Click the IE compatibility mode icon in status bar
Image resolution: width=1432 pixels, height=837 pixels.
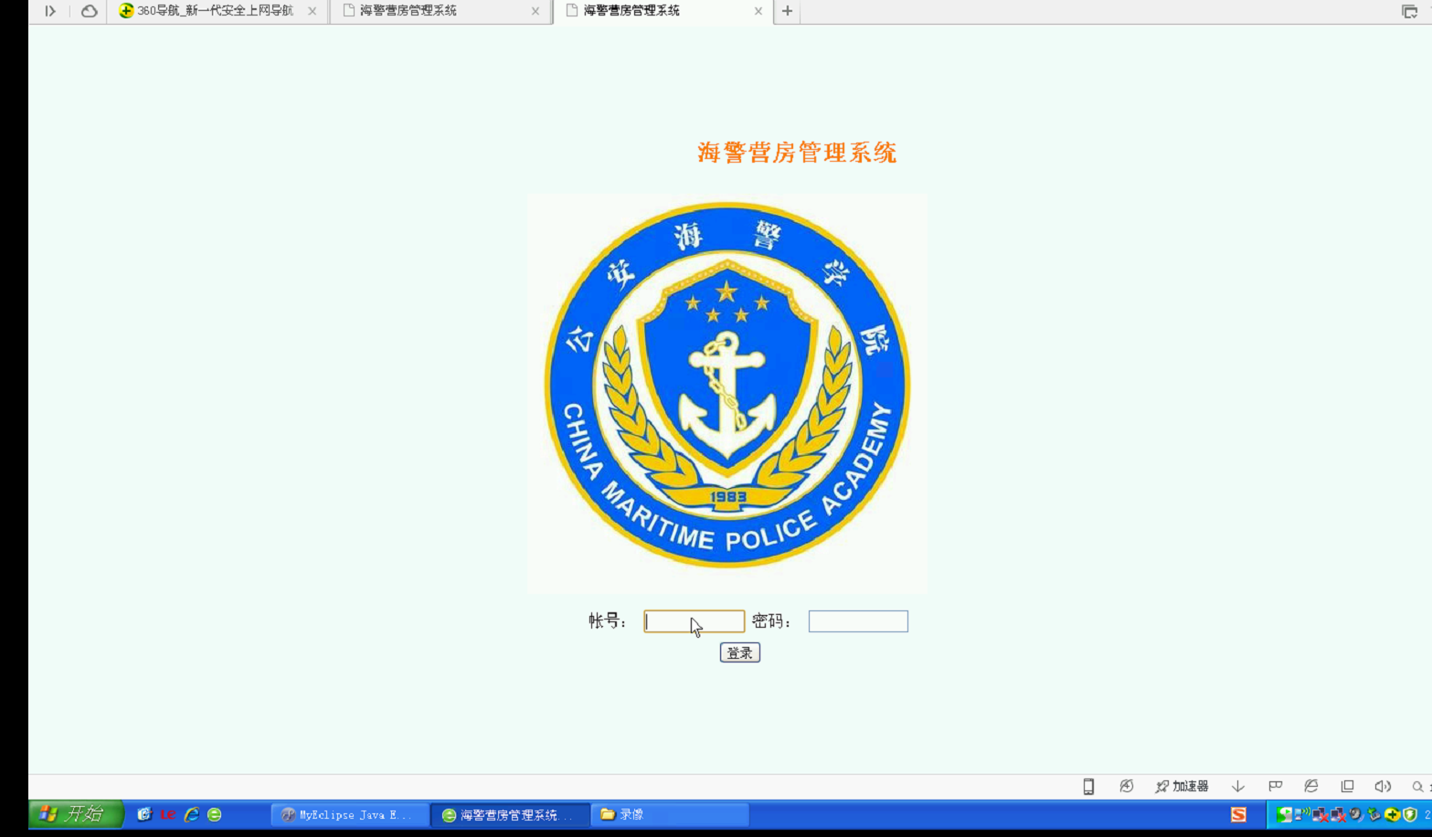coord(1311,787)
